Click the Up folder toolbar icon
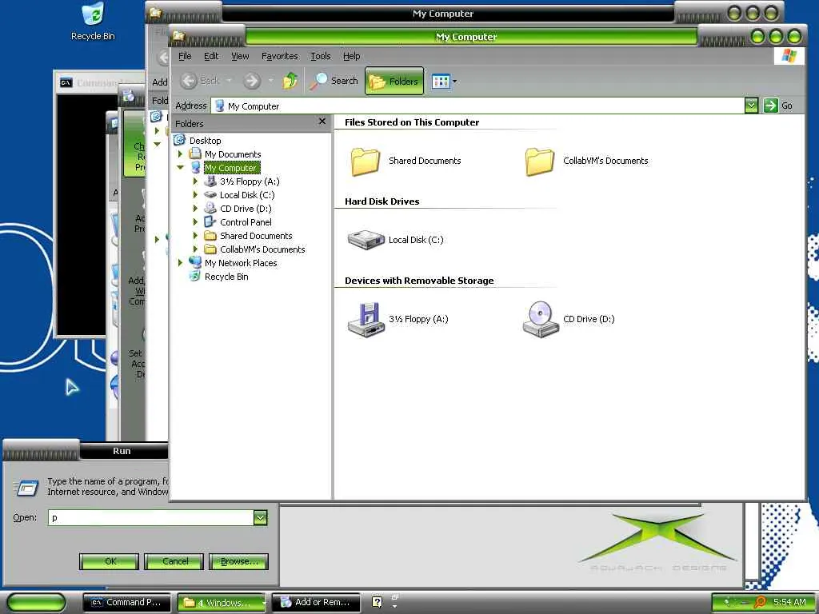The image size is (819, 614). [290, 81]
